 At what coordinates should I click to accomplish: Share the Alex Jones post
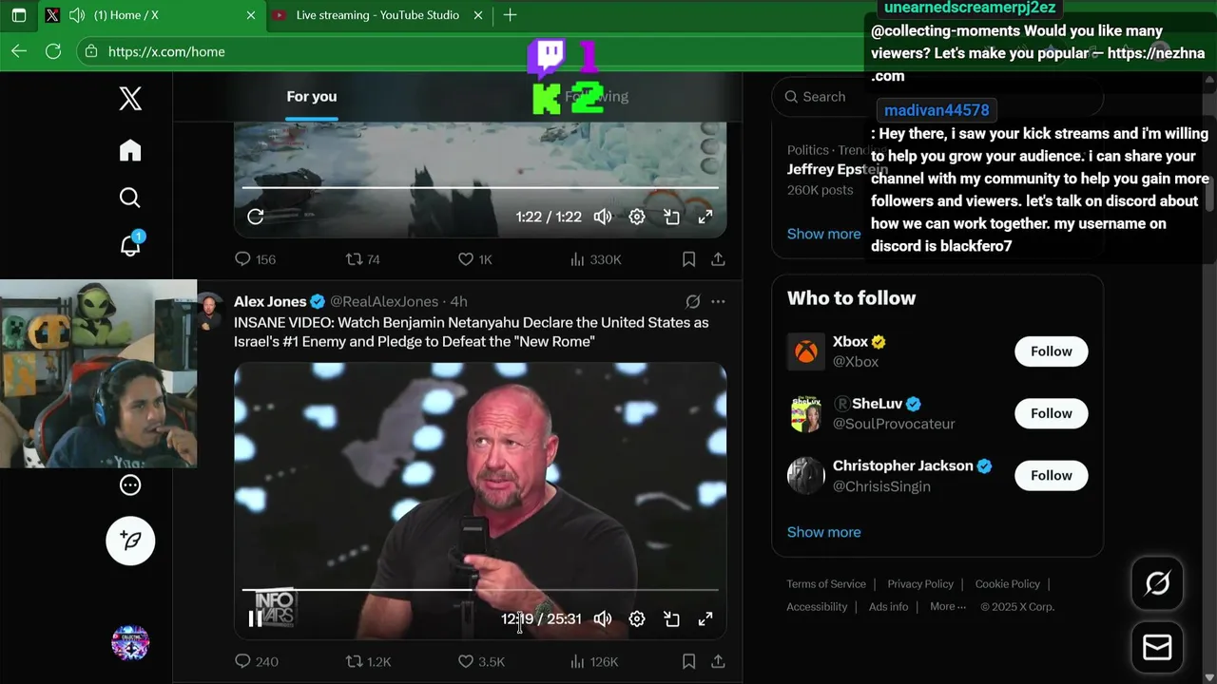[719, 661]
